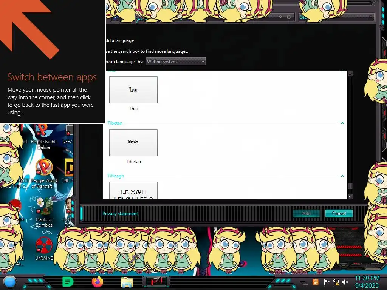Select the Peggle World of Warcraft desktop icon

[x=44, y=174]
